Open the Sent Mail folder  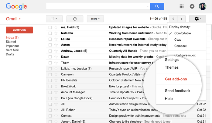pos(12,50)
